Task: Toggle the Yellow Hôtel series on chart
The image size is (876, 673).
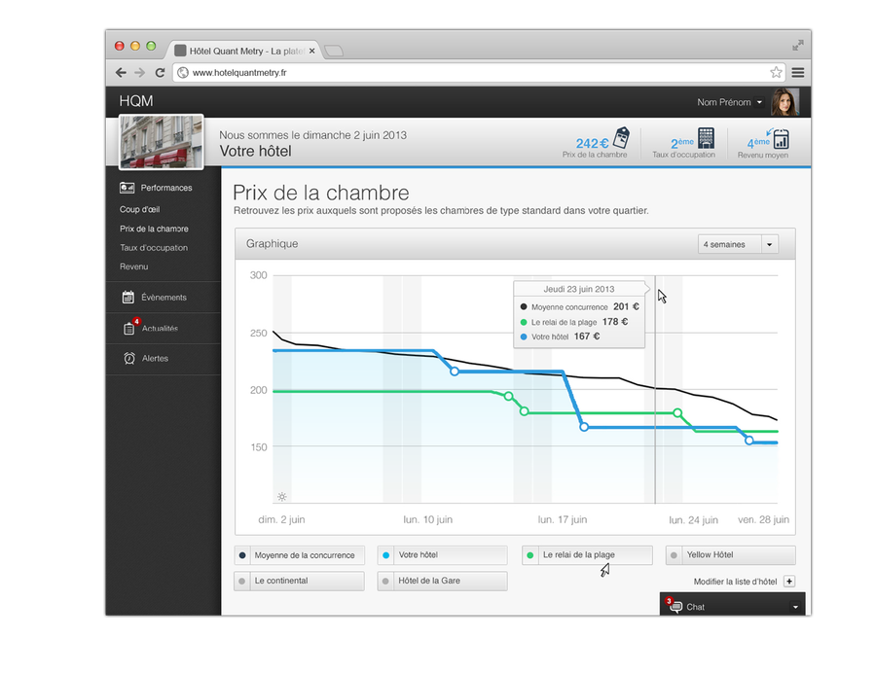Action: pos(730,555)
